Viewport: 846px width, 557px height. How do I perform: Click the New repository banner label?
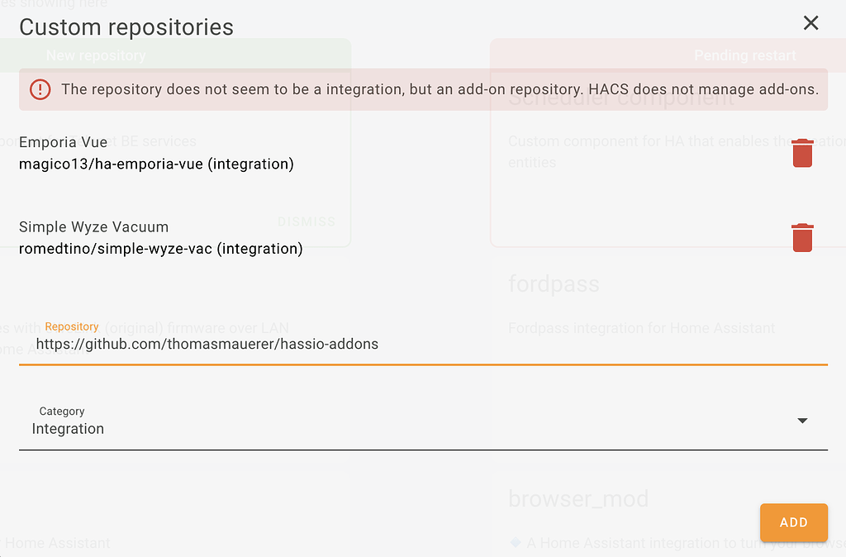96,55
